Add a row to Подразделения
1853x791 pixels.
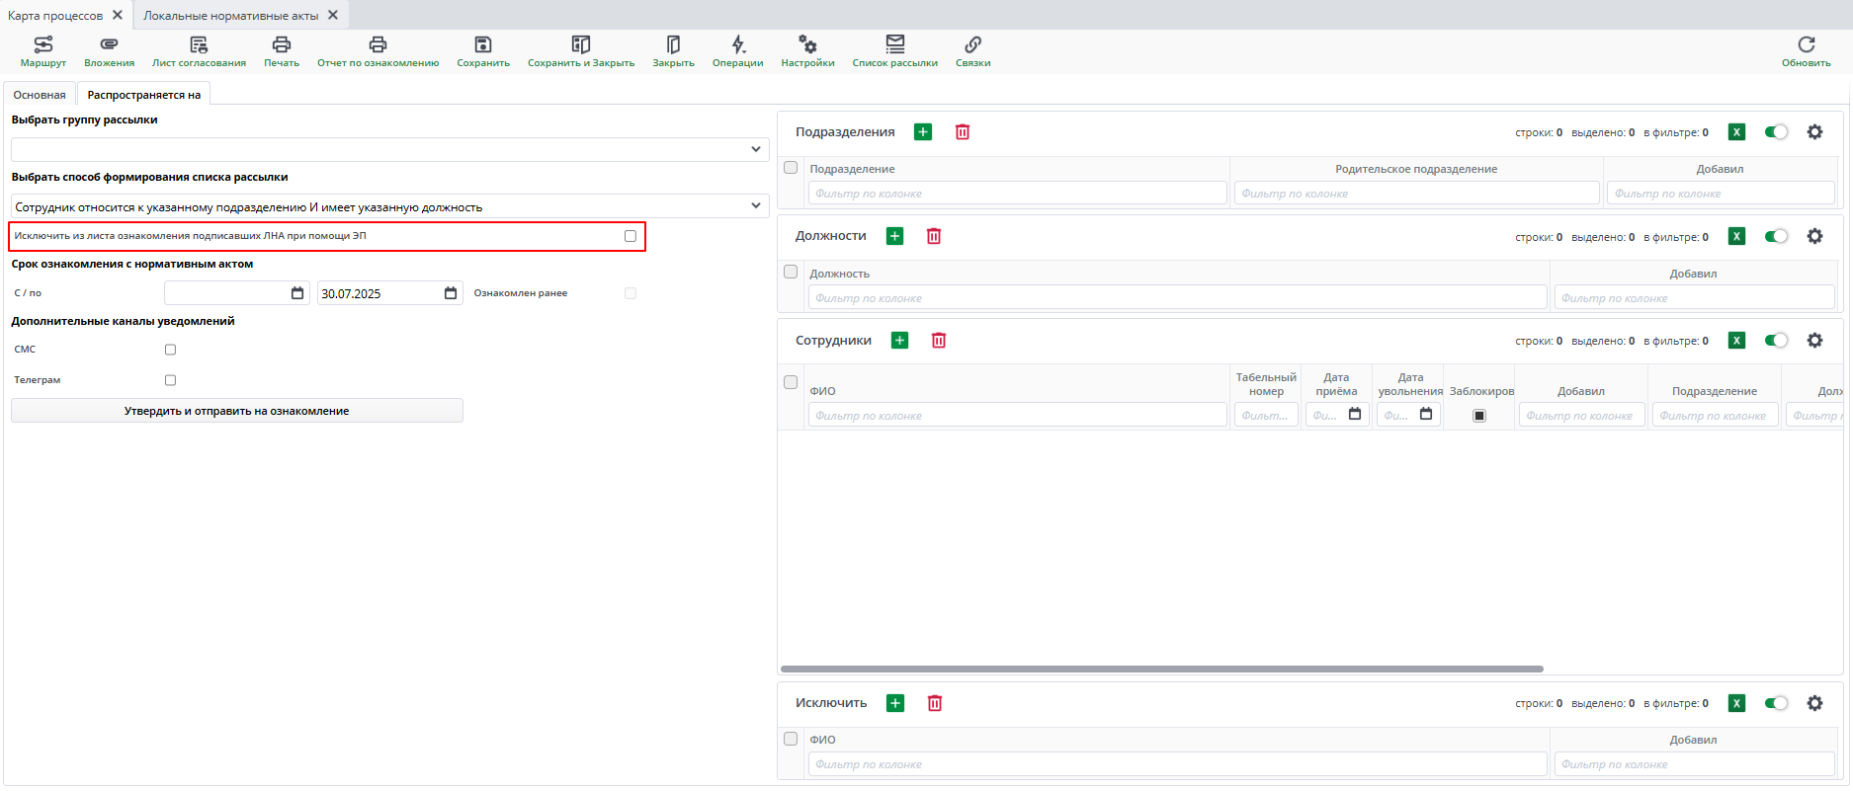[x=923, y=132]
